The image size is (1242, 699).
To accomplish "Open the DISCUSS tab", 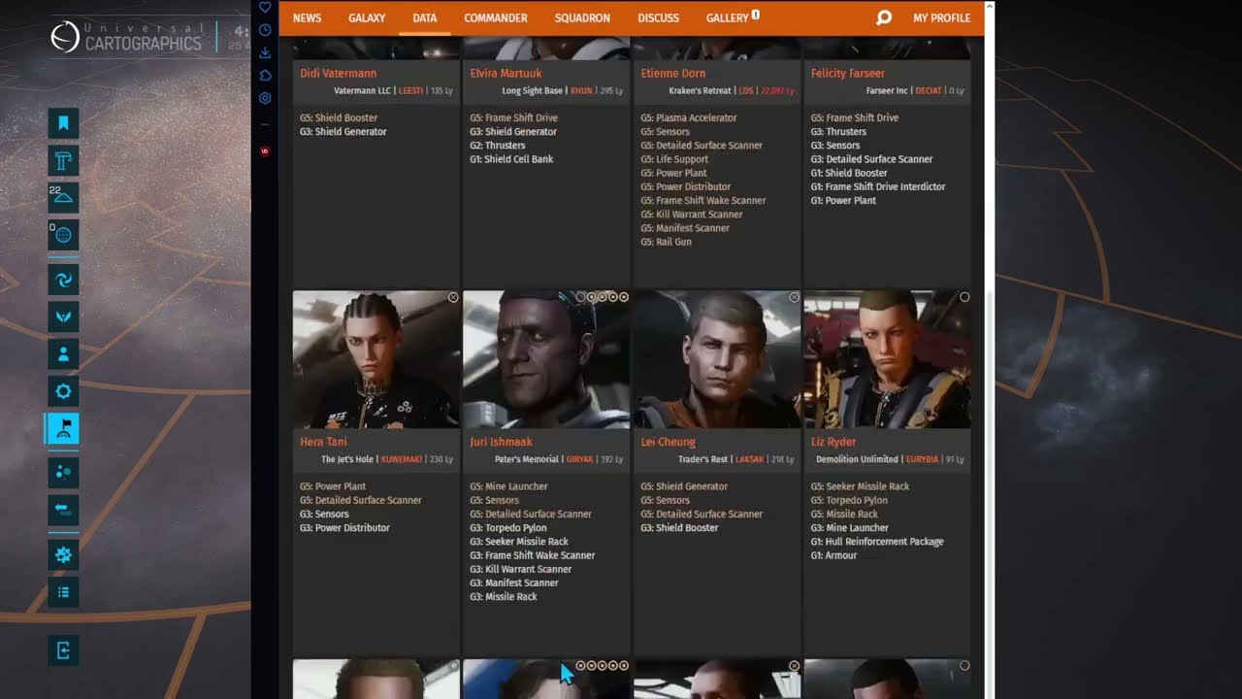I will click(658, 17).
